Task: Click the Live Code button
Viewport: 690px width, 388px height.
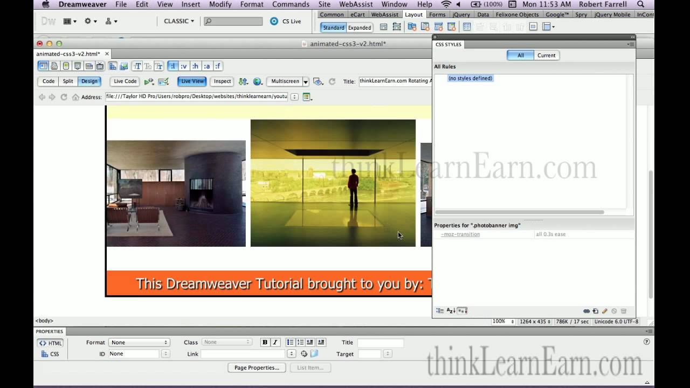Action: [x=125, y=81]
